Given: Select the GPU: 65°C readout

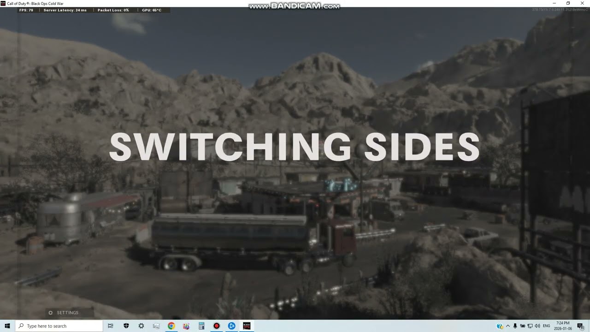Looking at the screenshot, I should coord(152,10).
